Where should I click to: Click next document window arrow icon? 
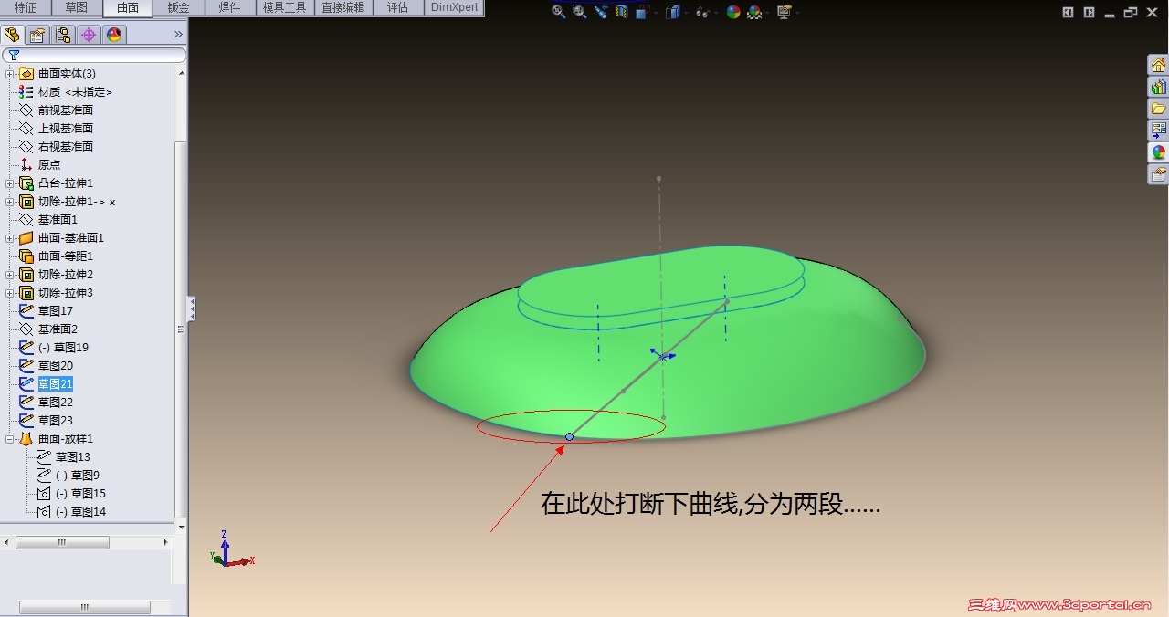click(1089, 12)
